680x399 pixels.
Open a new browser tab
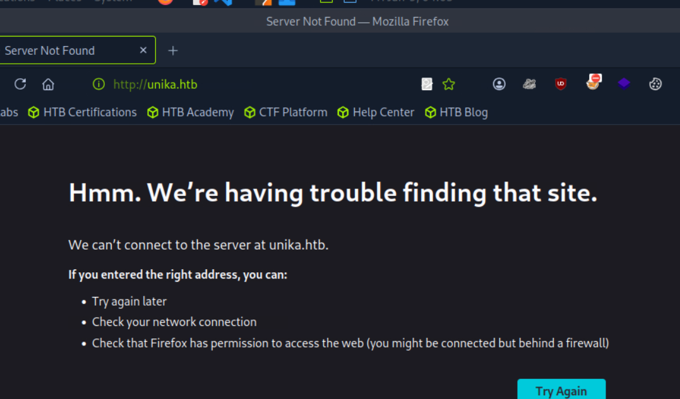click(173, 50)
